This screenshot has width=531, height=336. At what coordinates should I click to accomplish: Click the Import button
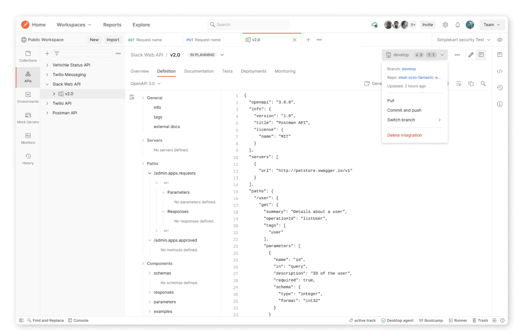pos(113,40)
